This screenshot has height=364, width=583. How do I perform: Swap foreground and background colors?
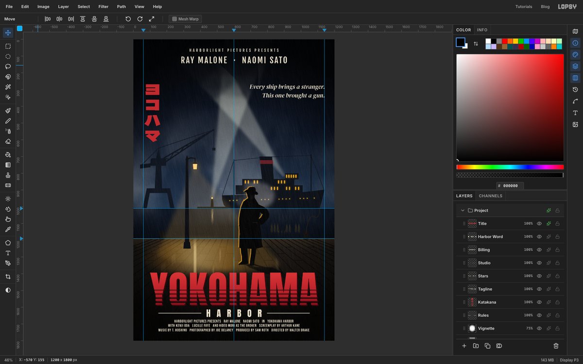[476, 44]
